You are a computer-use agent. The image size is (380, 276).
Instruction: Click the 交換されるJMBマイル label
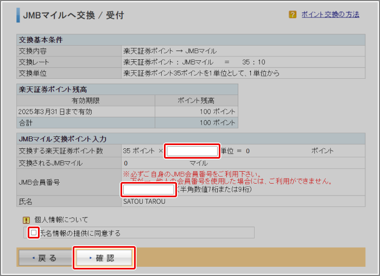[x=50, y=163]
